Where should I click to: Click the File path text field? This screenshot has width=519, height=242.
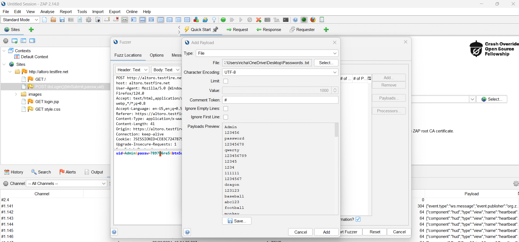pos(267,63)
